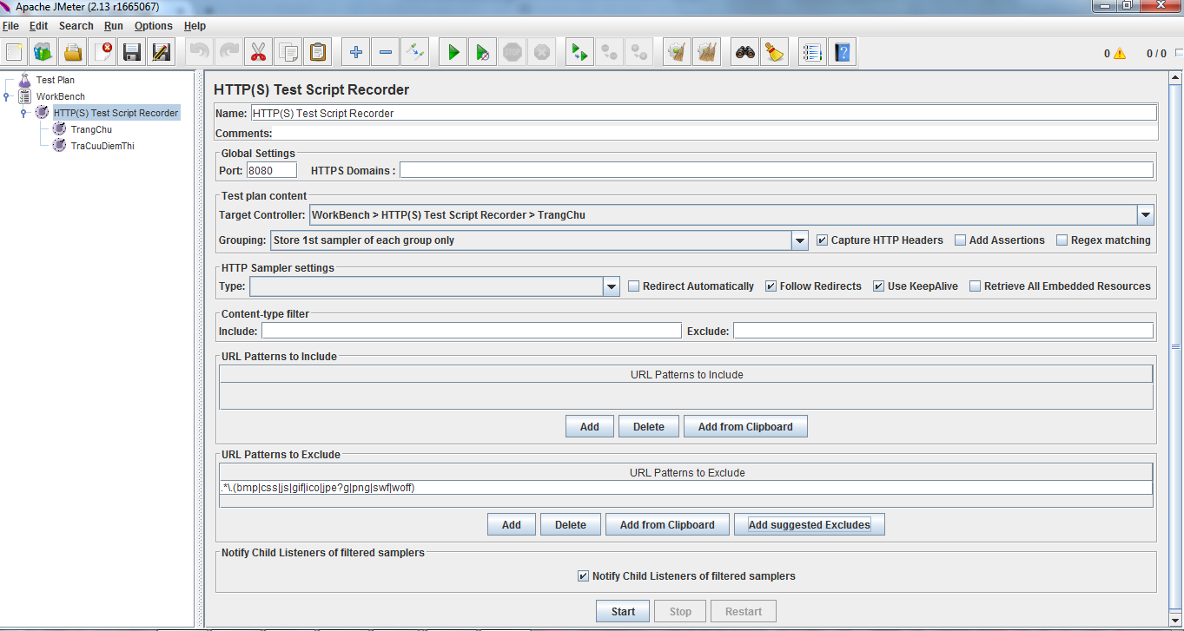Image resolution: width=1184 pixels, height=631 pixels.
Task: Toggle the Use KeepAlive checkbox
Action: (878, 286)
